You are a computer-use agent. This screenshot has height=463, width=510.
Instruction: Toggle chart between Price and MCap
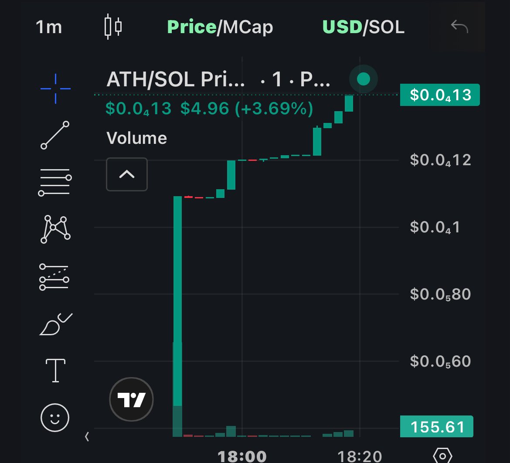(220, 27)
